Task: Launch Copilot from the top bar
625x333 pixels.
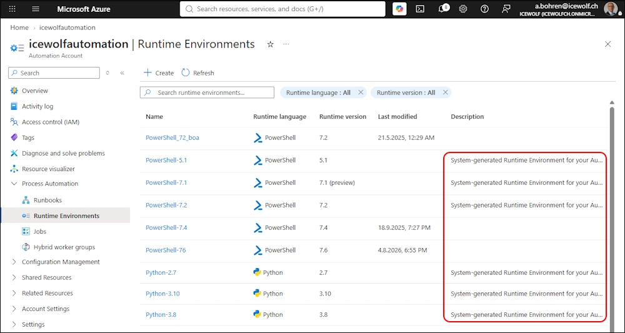Action: 399,9
